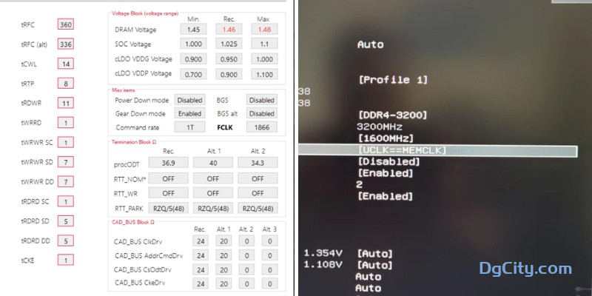
Task: Click procODT Alt. 2 value 34.3
Action: click(258, 163)
